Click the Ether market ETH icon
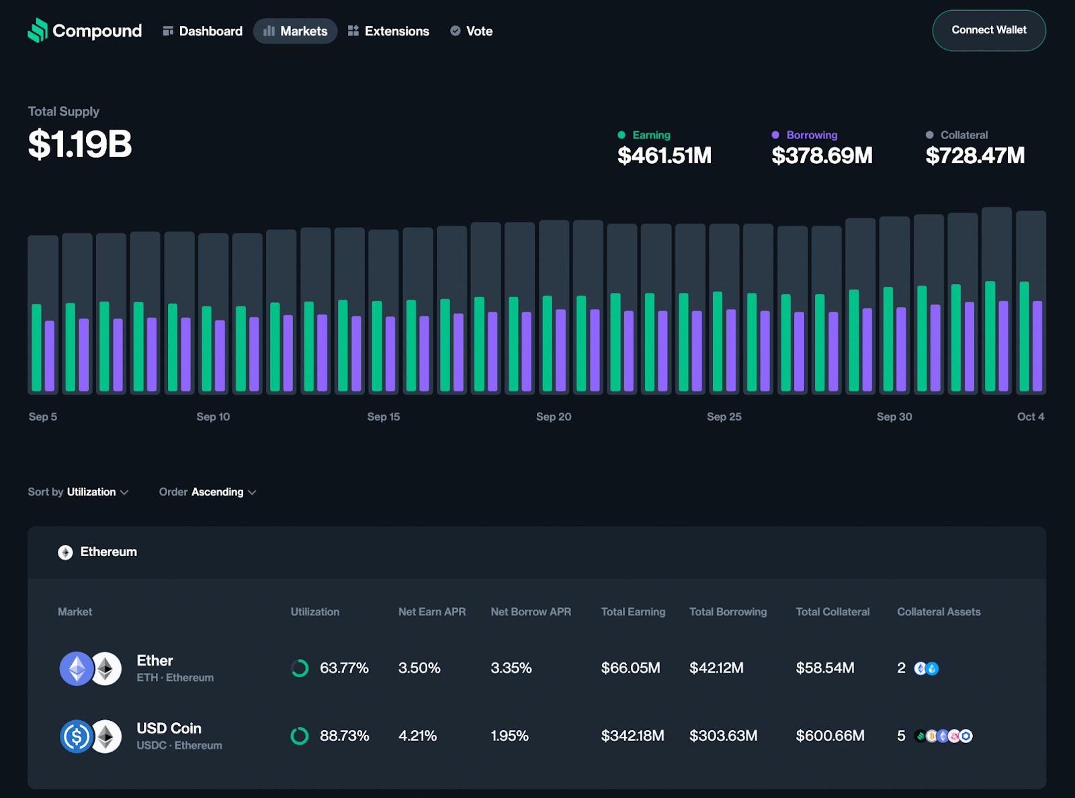1075x798 pixels. [77, 668]
